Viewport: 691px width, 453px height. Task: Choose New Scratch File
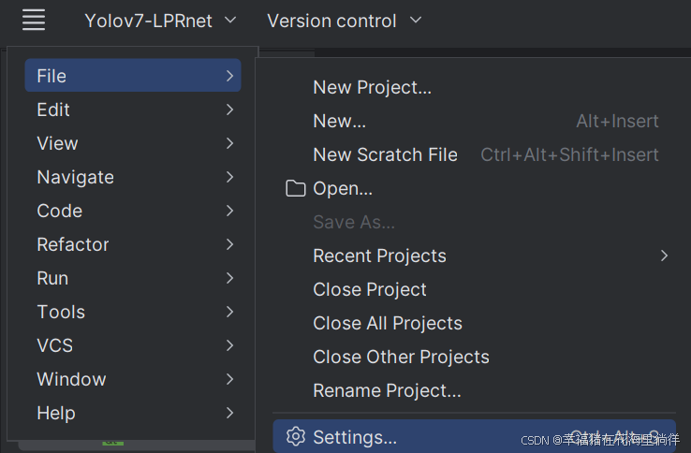[385, 154]
